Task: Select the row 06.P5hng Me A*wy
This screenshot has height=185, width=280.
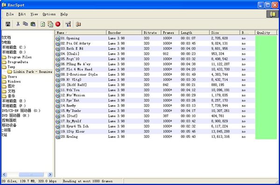Action: point(155,64)
